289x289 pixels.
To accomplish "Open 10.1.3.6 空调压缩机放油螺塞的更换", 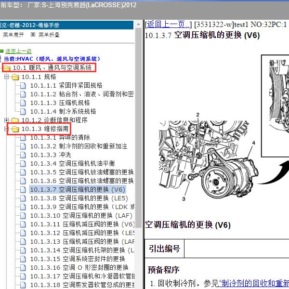I will (82, 181).
